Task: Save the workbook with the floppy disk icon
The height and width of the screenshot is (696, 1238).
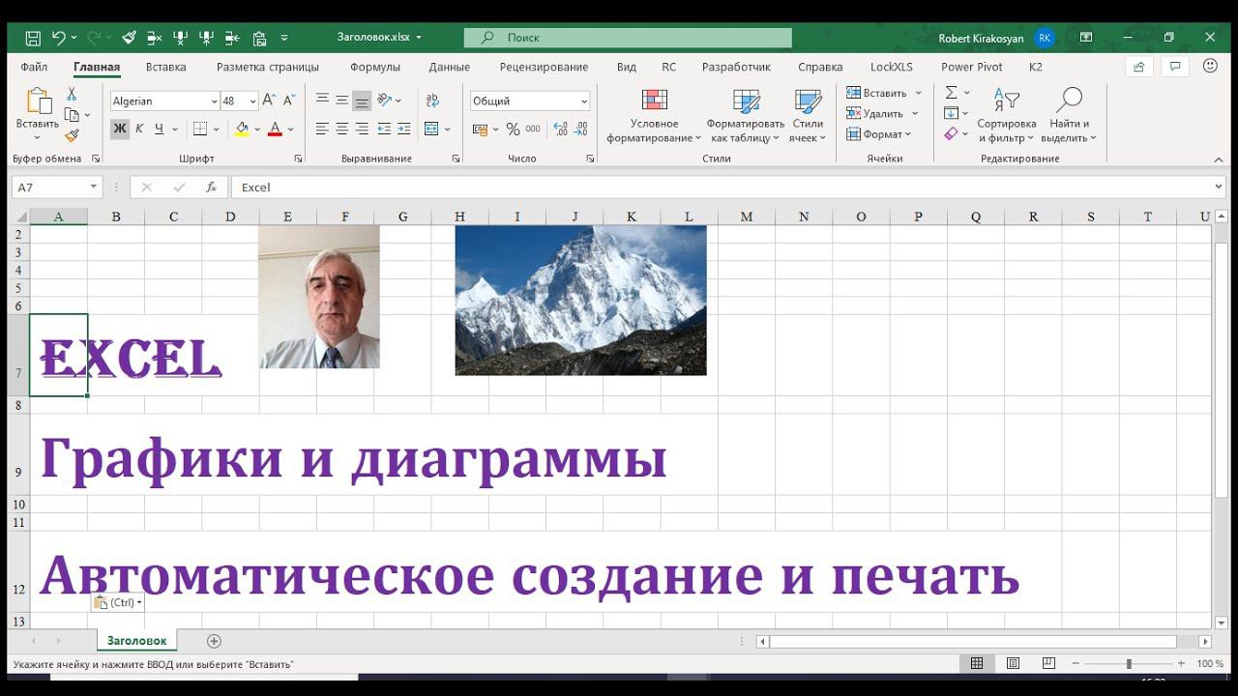Action: point(33,38)
